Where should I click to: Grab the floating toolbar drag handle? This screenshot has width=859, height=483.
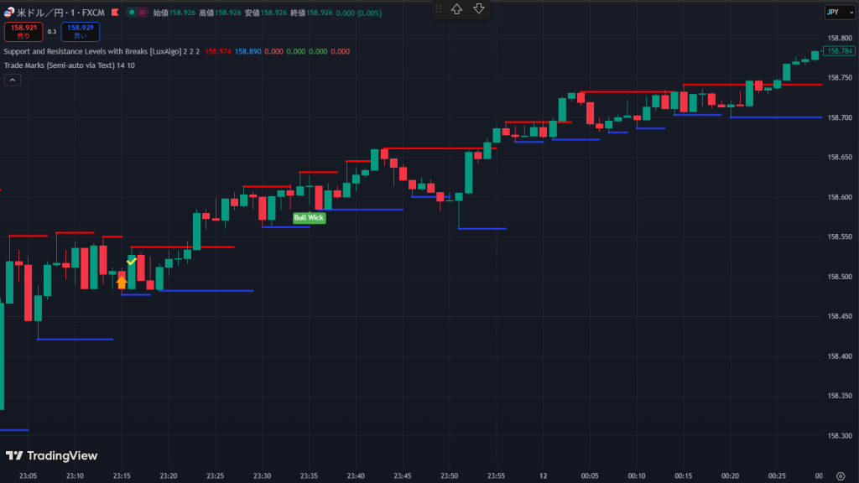(x=438, y=9)
